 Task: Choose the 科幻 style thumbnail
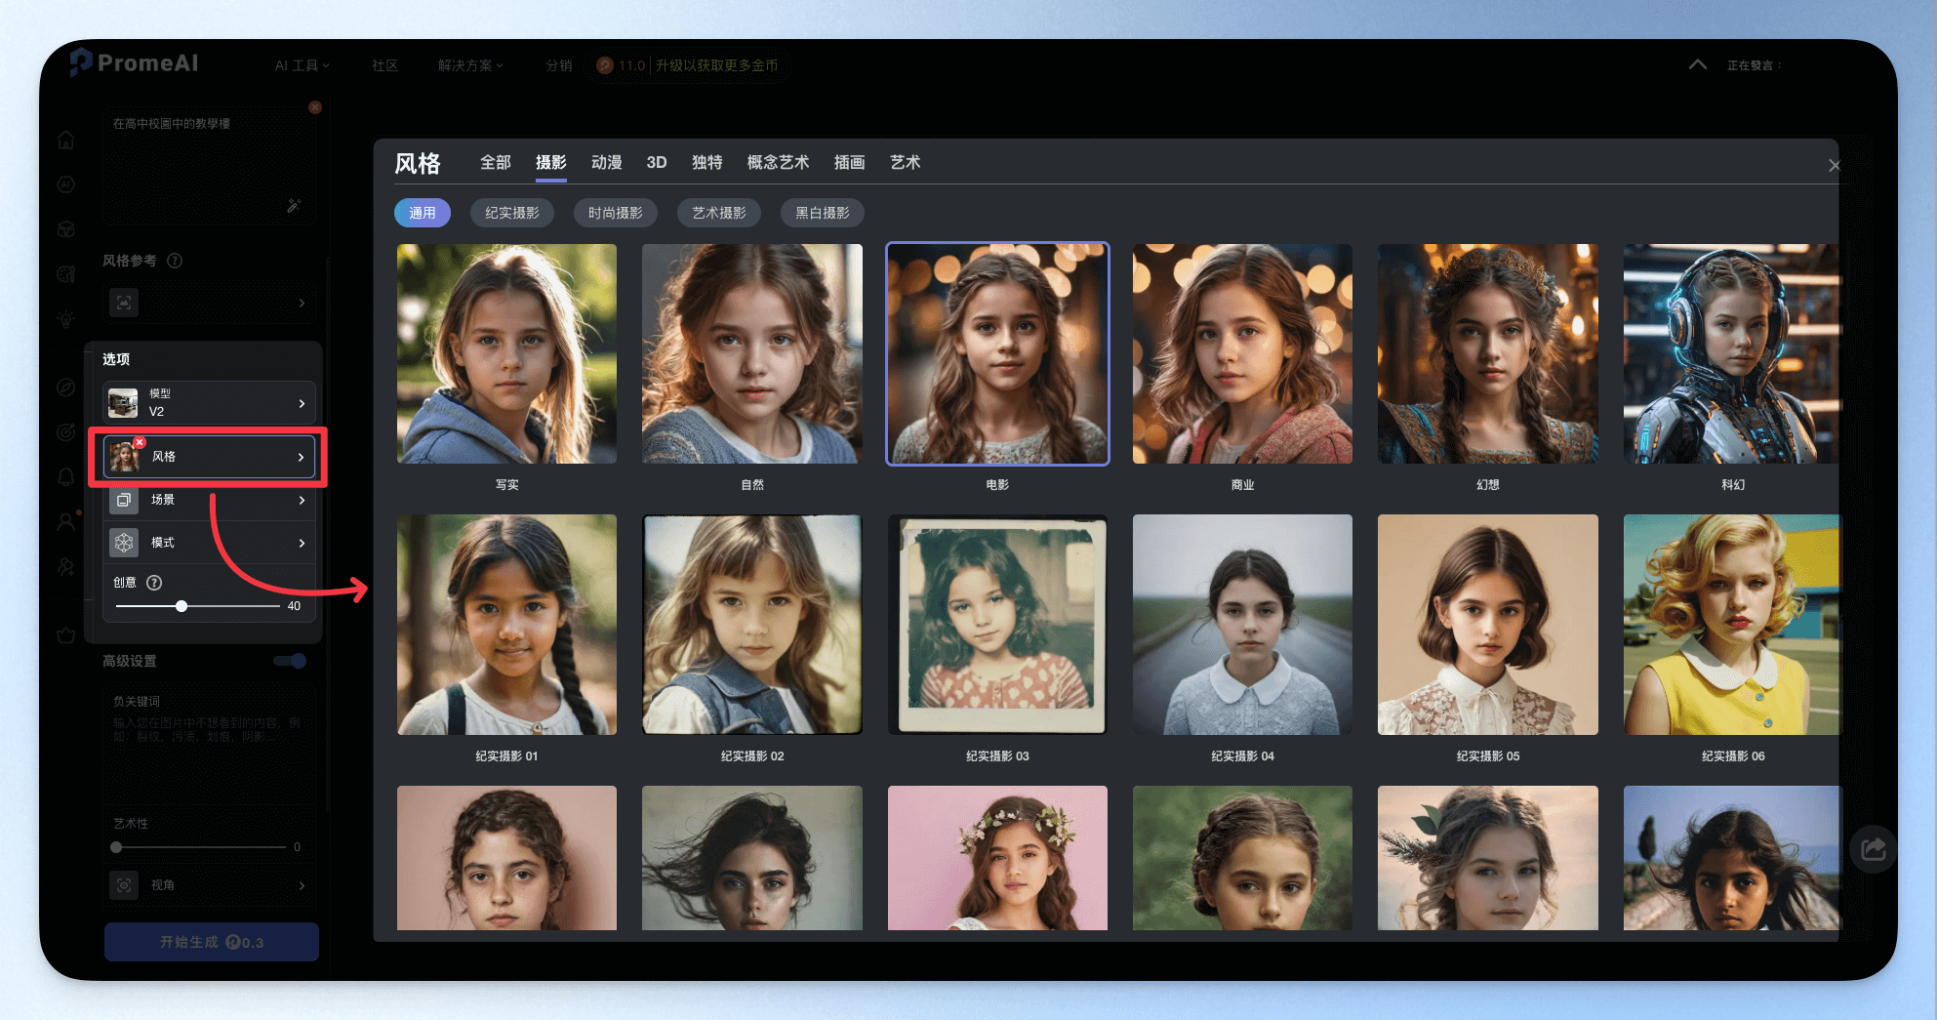[x=1731, y=353]
